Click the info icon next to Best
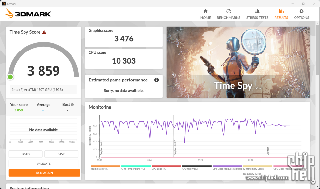 (72, 105)
